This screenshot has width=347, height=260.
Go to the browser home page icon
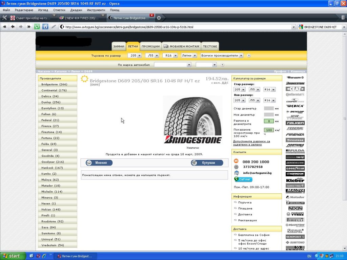(x=45, y=27)
